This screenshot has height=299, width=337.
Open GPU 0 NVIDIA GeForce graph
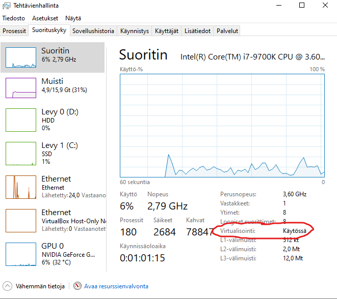coord(21,254)
